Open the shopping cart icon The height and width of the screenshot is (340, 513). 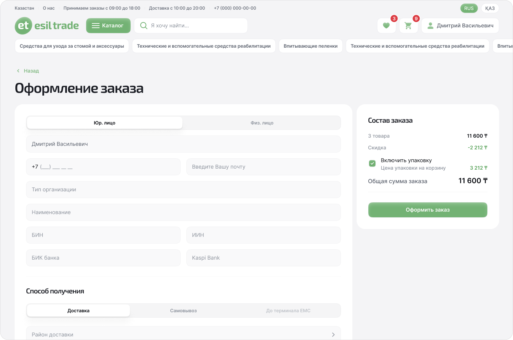click(x=408, y=26)
